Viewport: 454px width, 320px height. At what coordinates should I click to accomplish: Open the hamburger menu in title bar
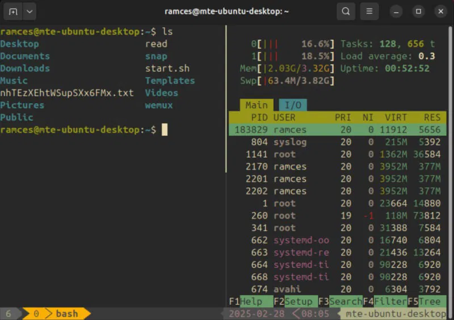coord(369,11)
